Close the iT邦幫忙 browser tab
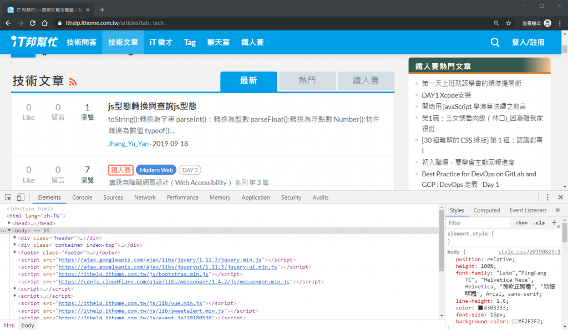 tap(88, 10)
